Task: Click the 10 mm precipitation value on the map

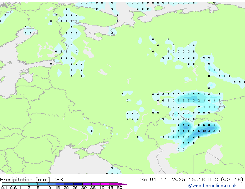Action: pyautogui.click(x=204, y=131)
